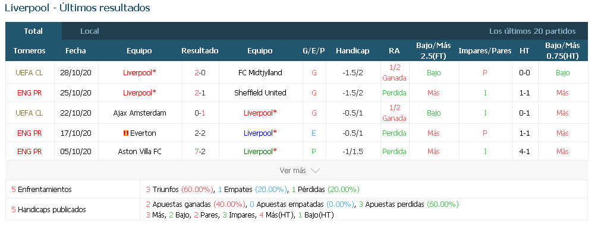
Task: Click ENG PR tournament on 25/10/20 row
Action: 29,93
